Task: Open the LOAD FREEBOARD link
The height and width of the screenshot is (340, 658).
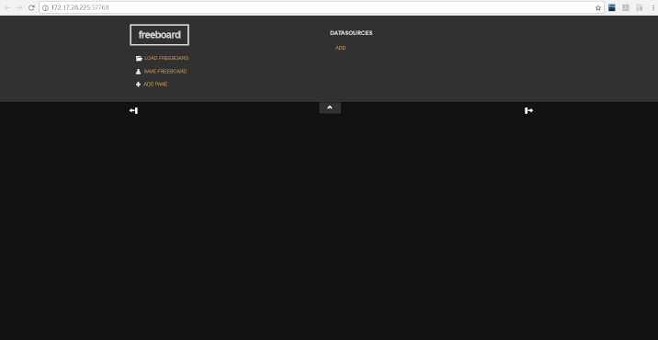Action: [x=166, y=58]
